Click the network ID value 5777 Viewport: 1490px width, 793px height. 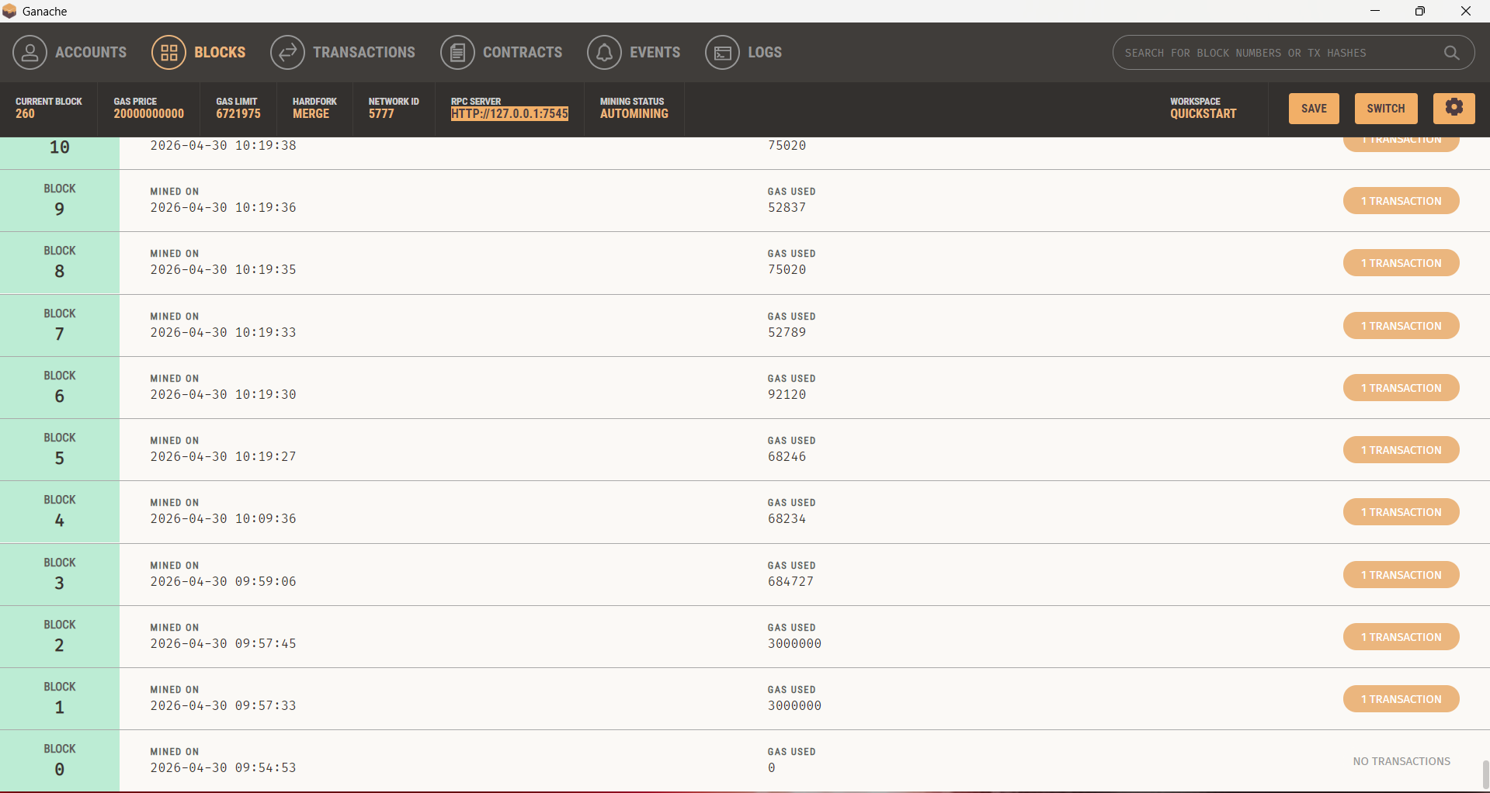click(x=381, y=113)
